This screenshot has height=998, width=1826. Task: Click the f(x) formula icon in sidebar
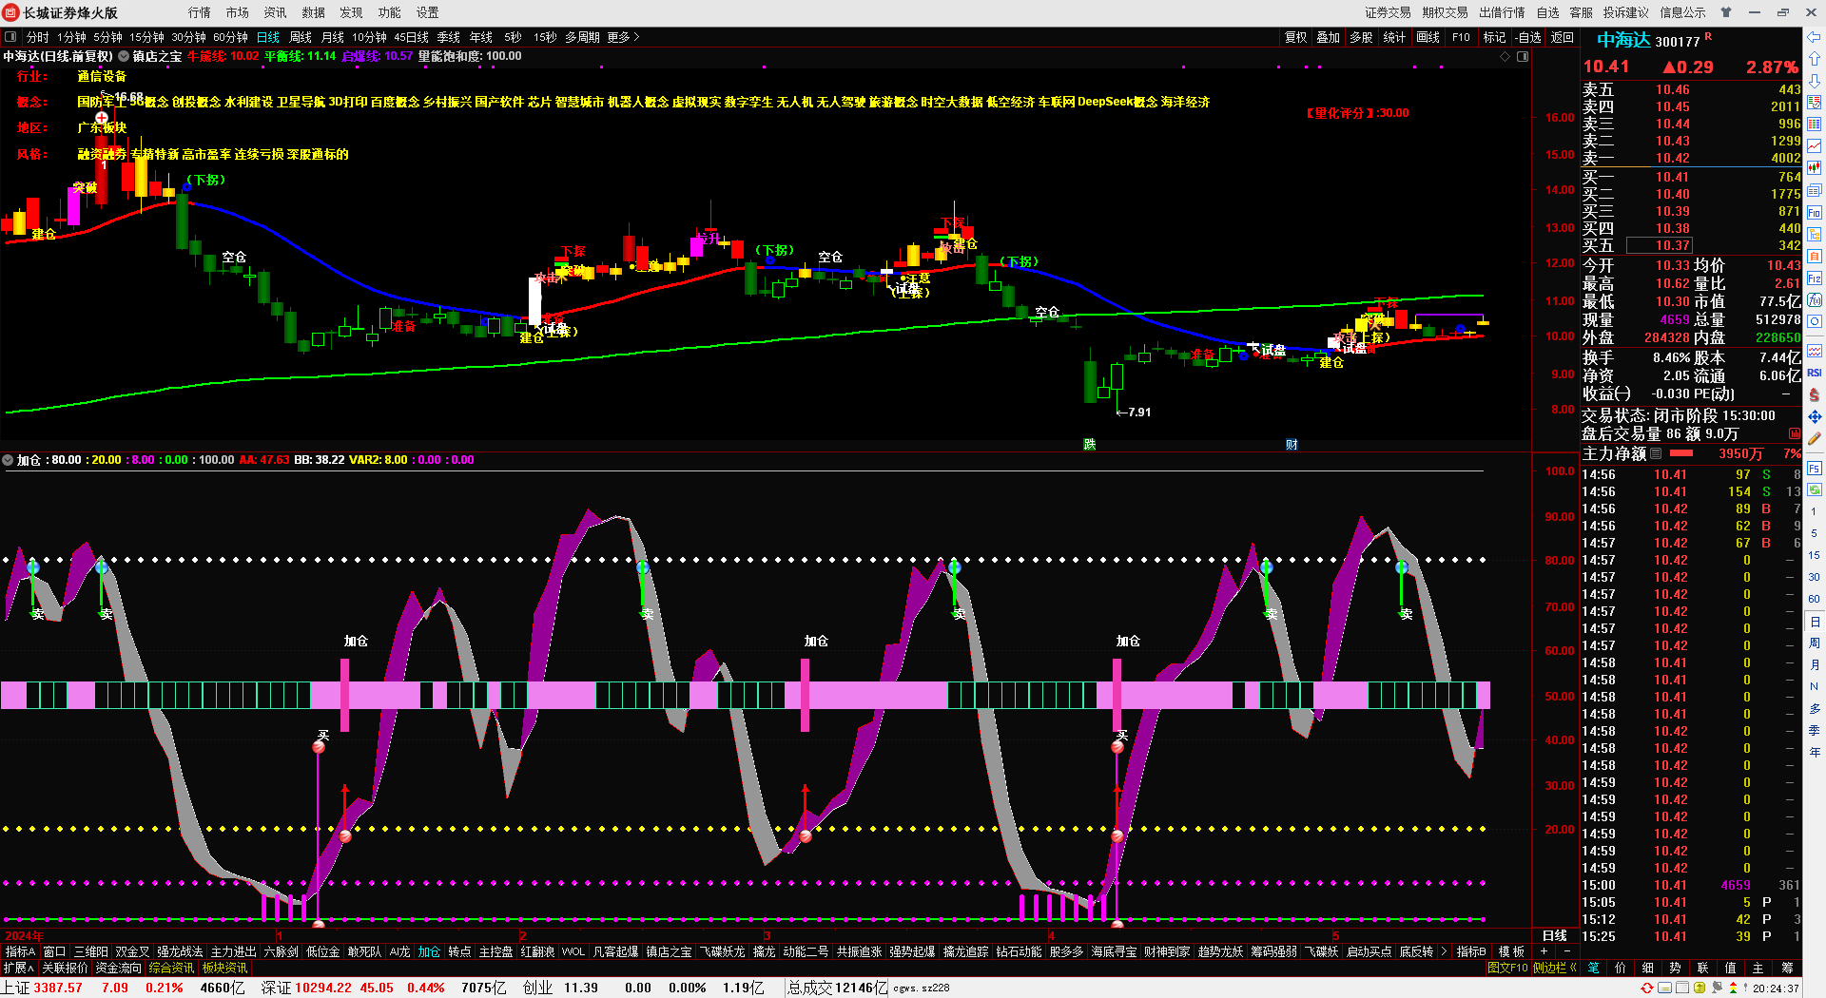coord(1815,300)
